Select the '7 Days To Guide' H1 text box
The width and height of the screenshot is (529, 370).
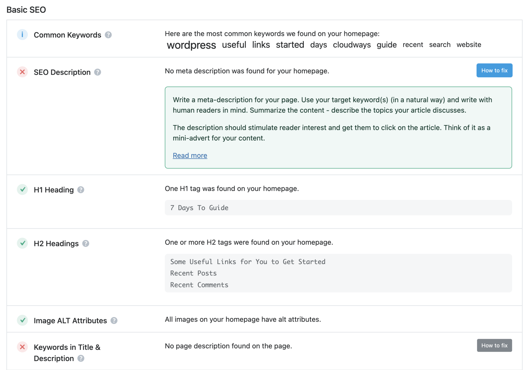tap(338, 208)
